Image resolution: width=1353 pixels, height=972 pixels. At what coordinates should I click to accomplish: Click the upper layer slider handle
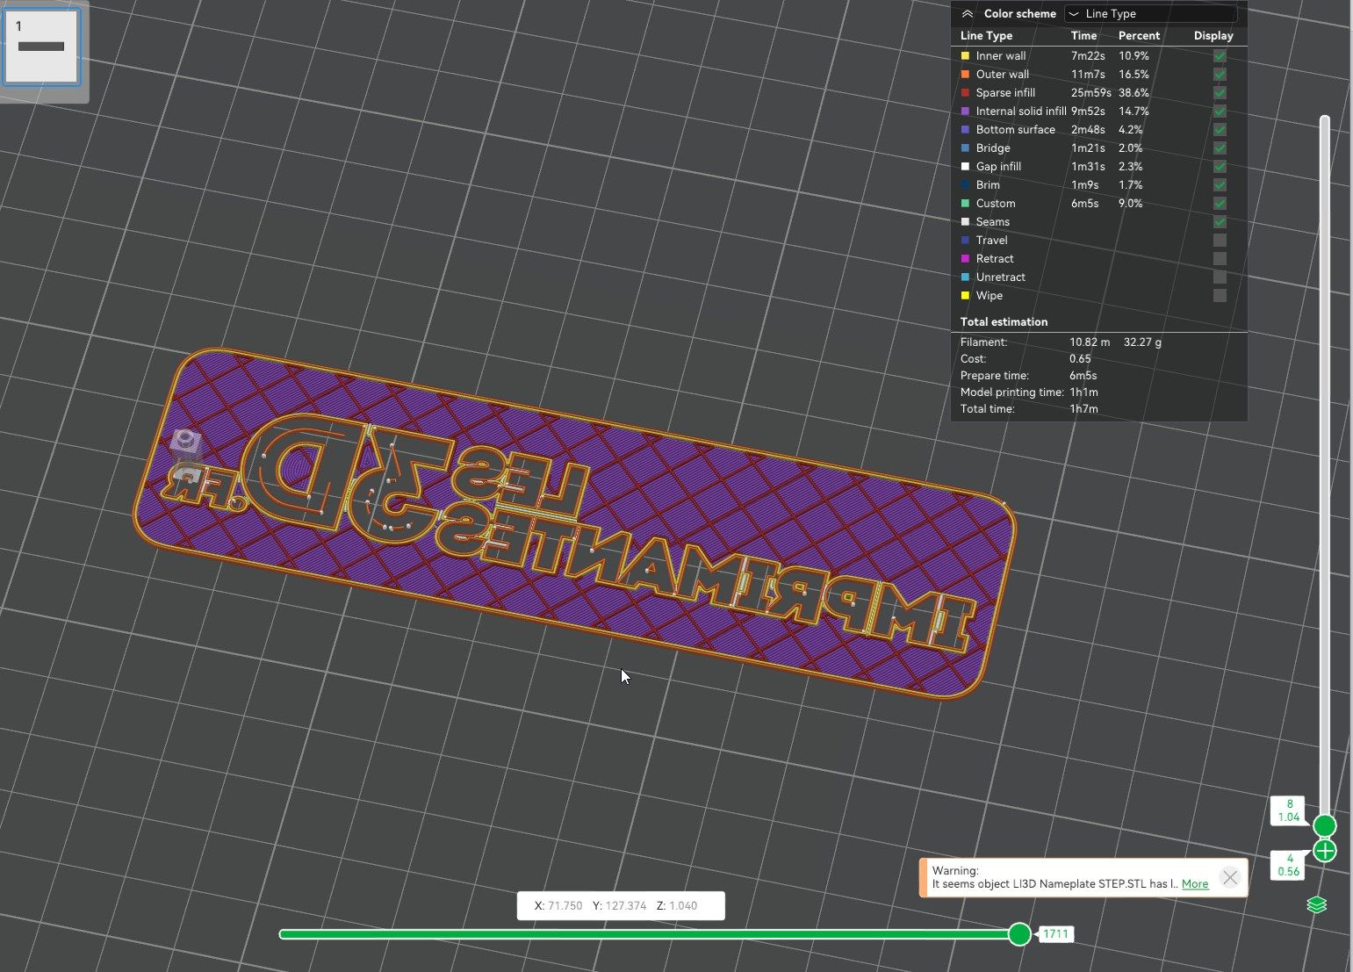tap(1325, 825)
